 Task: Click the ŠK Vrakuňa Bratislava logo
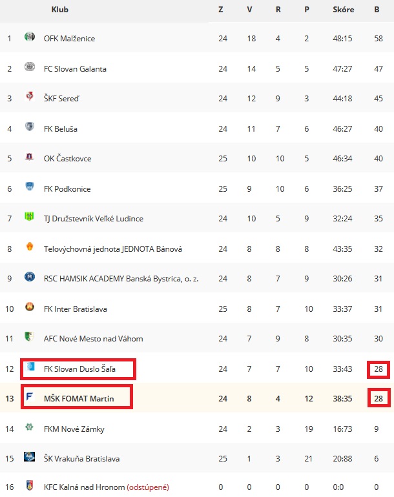click(30, 456)
